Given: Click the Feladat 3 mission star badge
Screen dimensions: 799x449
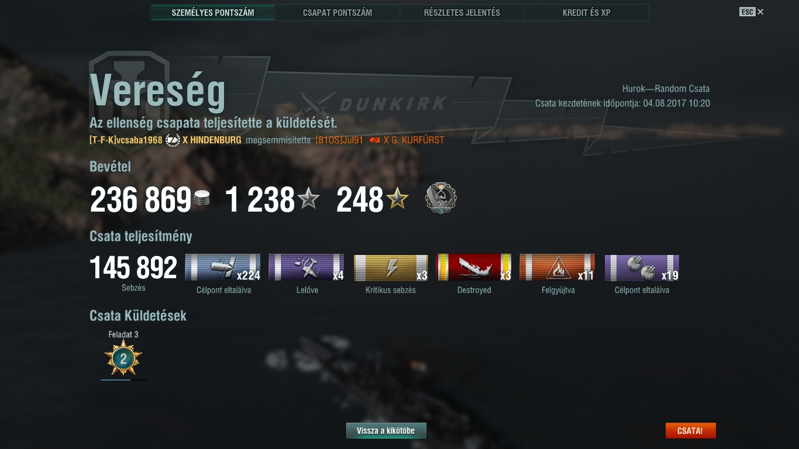Looking at the screenshot, I should click(x=123, y=359).
